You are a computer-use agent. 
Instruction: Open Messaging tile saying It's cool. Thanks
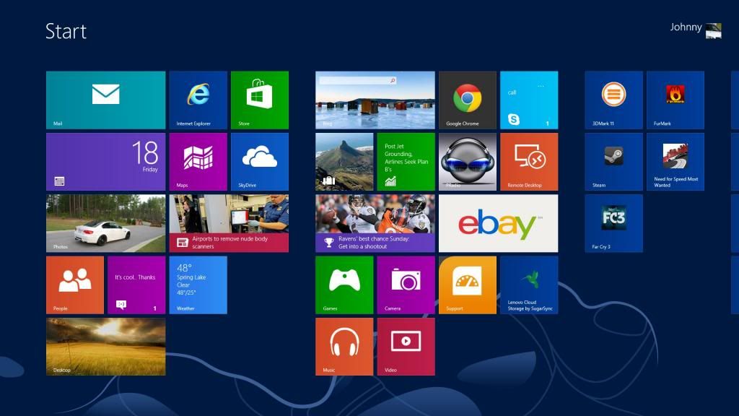click(136, 285)
